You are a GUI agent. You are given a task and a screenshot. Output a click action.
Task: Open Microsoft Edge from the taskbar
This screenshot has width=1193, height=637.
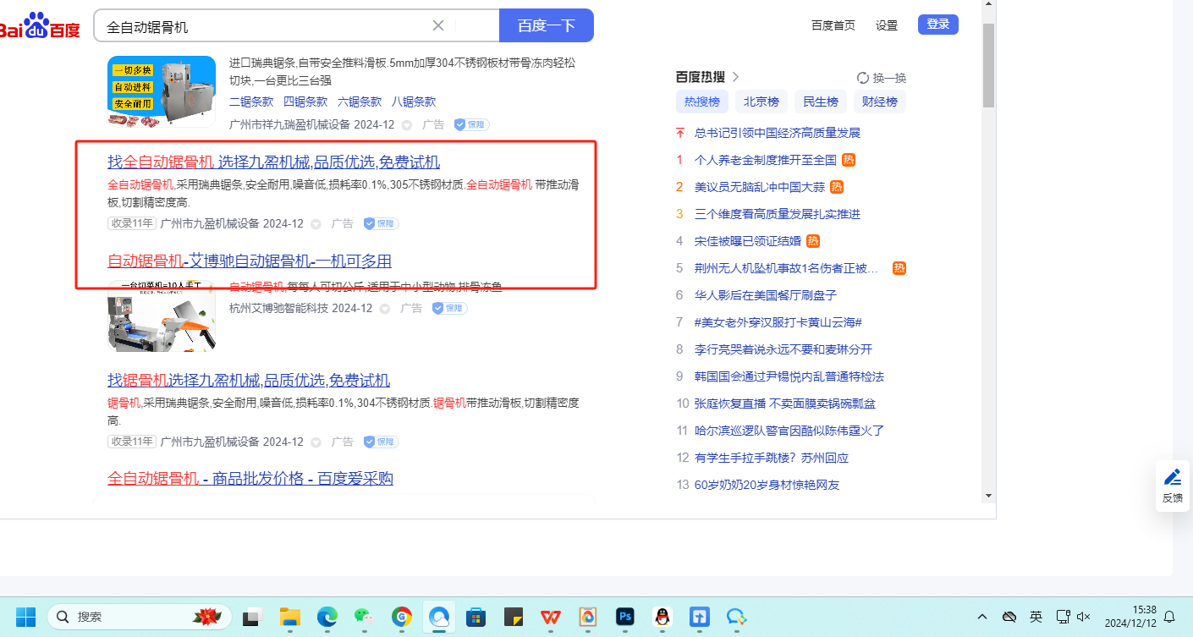click(327, 617)
